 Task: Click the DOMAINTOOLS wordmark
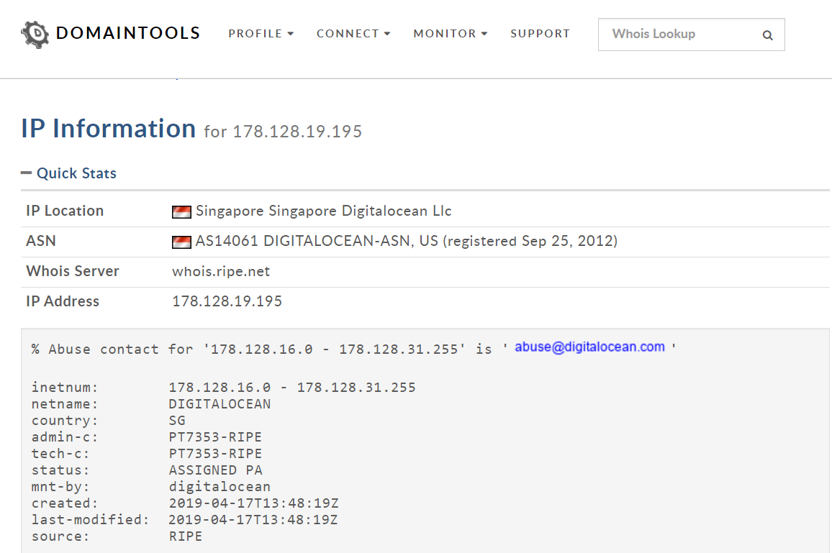(127, 34)
